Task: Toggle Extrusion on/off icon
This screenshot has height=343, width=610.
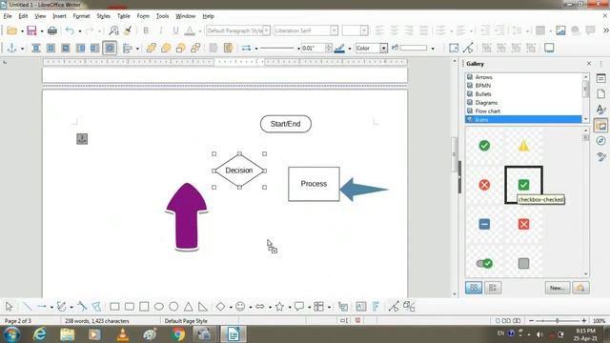Action: coord(409,307)
